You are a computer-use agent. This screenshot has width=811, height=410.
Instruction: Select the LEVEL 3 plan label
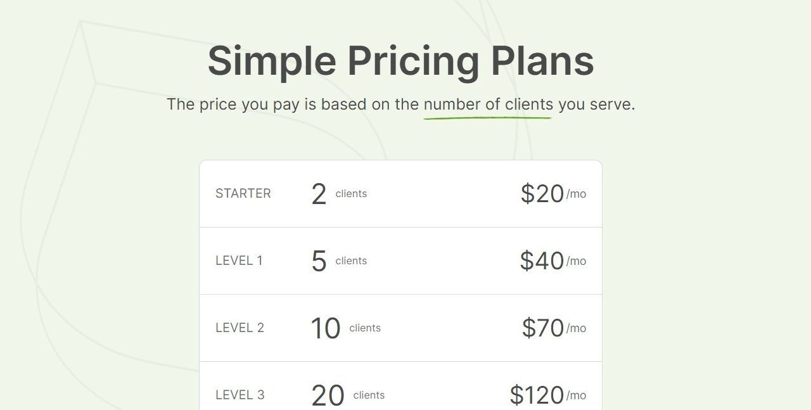click(239, 395)
